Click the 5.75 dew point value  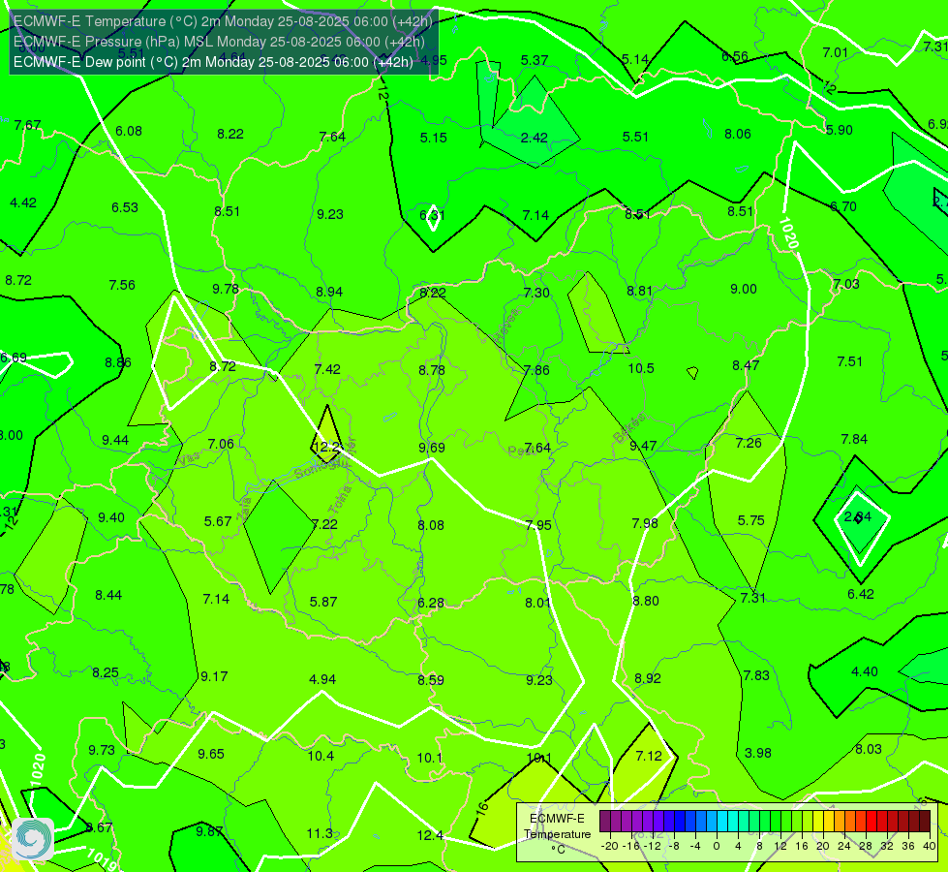(750, 520)
